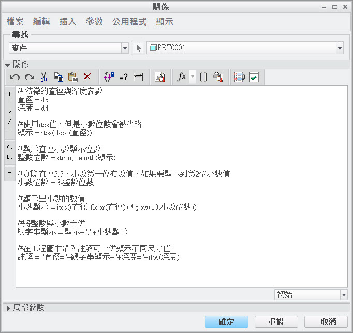Image resolution: width=353 pixels, height=333 pixels.
Task: Open the 零件 type dropdown
Action: click(69, 48)
